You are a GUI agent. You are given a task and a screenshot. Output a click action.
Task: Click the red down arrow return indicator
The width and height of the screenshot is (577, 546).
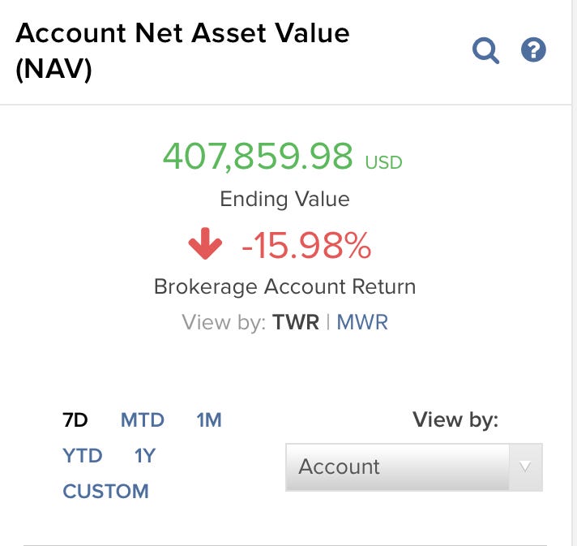(x=205, y=243)
